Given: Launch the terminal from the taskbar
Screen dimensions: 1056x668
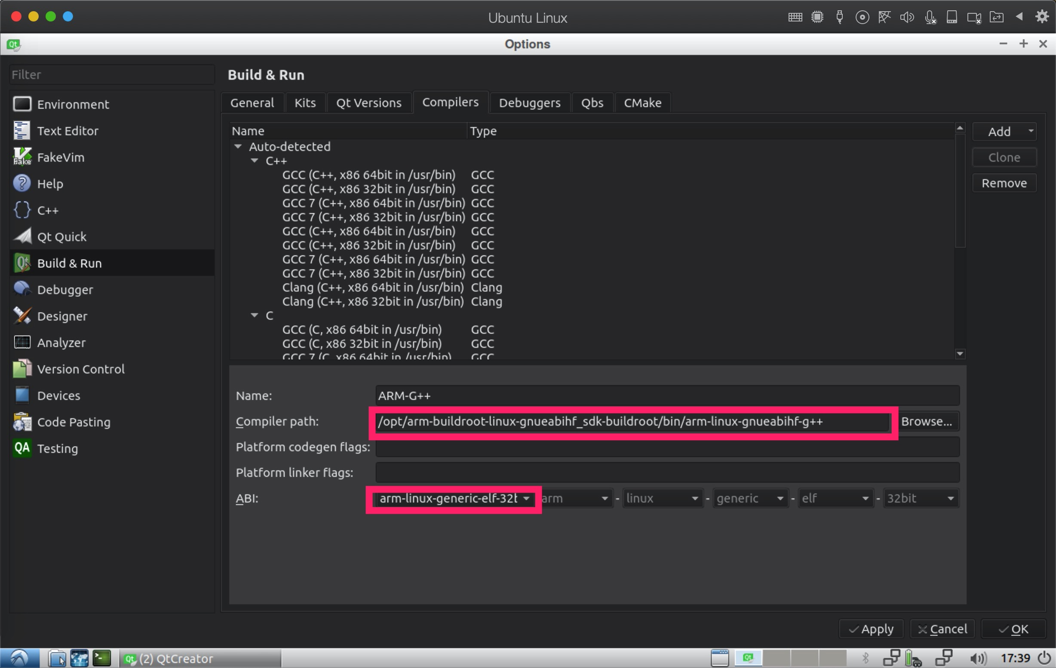Looking at the screenshot, I should coord(102,659).
